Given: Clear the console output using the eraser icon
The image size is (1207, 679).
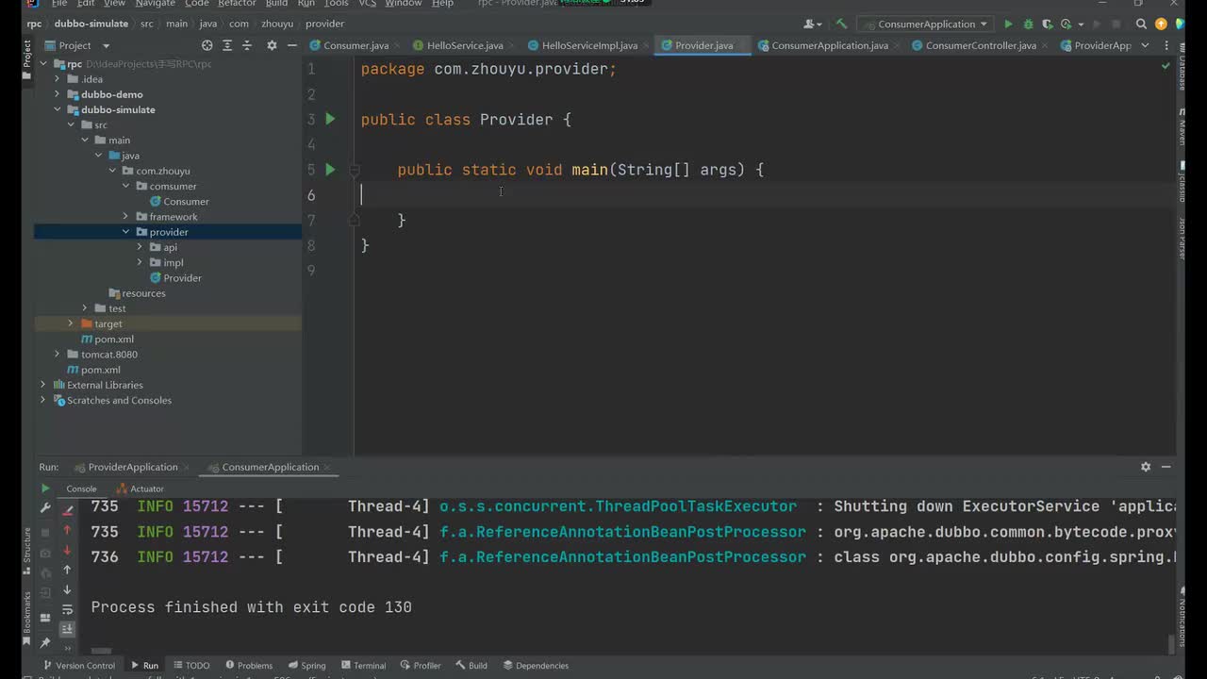Looking at the screenshot, I should point(67,510).
